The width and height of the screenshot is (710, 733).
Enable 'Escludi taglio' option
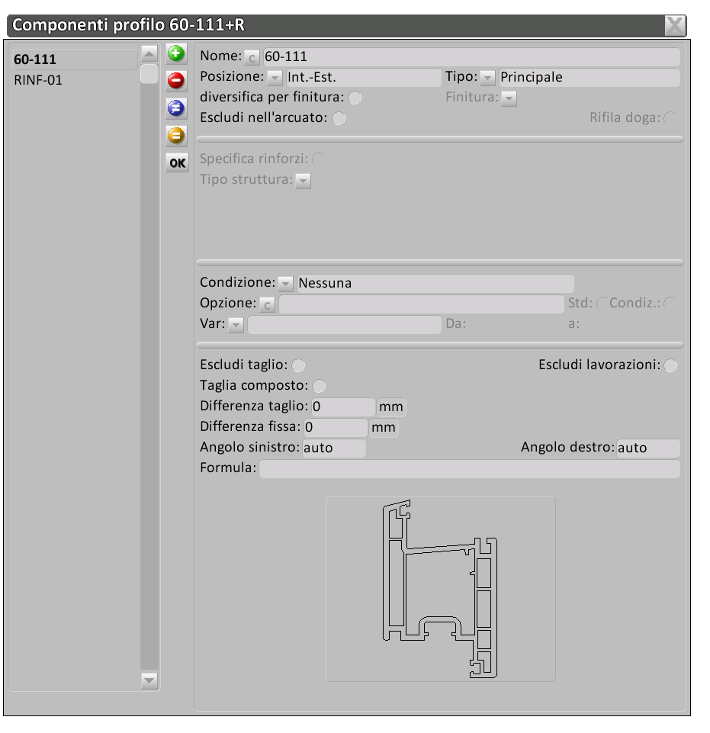299,366
